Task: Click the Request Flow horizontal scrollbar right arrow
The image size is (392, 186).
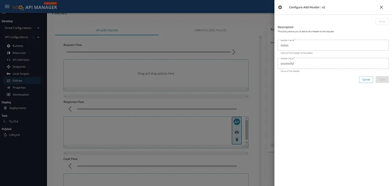Action: pyautogui.click(x=247, y=89)
